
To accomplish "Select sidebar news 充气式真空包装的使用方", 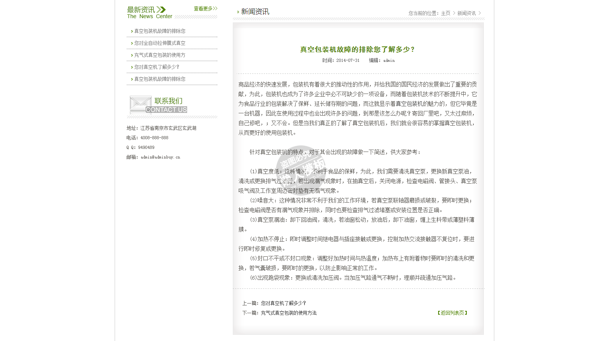I will [160, 55].
